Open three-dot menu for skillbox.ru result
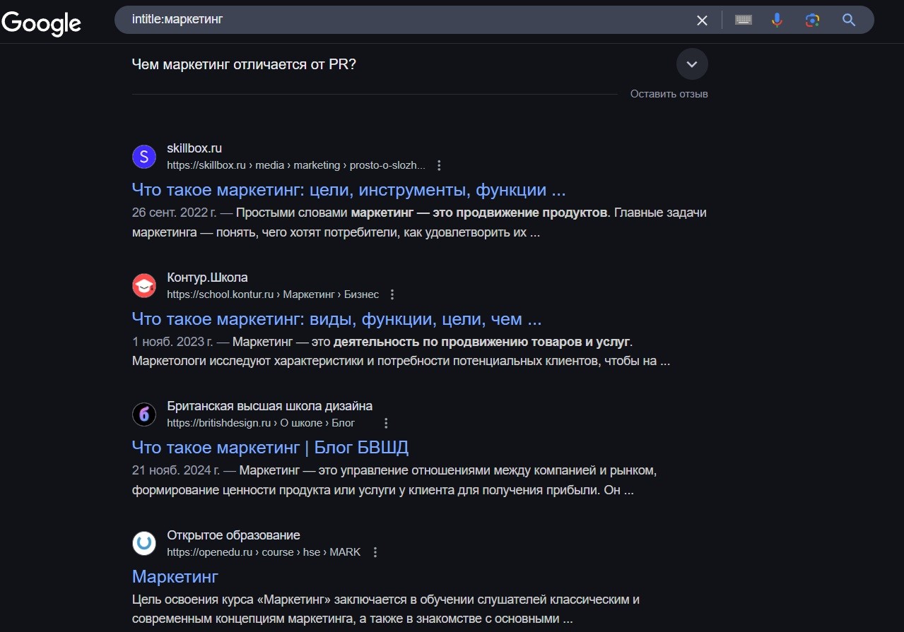 click(x=439, y=166)
